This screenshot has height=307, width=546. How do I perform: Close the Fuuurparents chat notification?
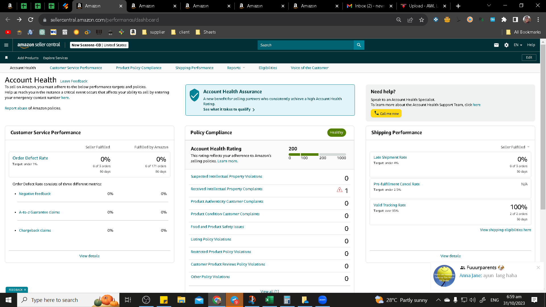pos(538,267)
